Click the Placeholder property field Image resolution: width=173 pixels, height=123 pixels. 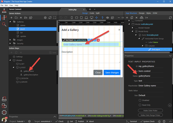pyautogui.click(x=151, y=85)
